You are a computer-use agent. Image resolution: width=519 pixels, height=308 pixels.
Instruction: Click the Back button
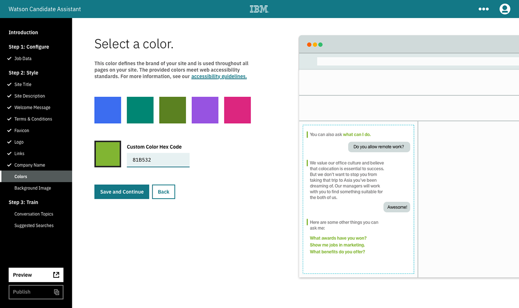pyautogui.click(x=163, y=192)
